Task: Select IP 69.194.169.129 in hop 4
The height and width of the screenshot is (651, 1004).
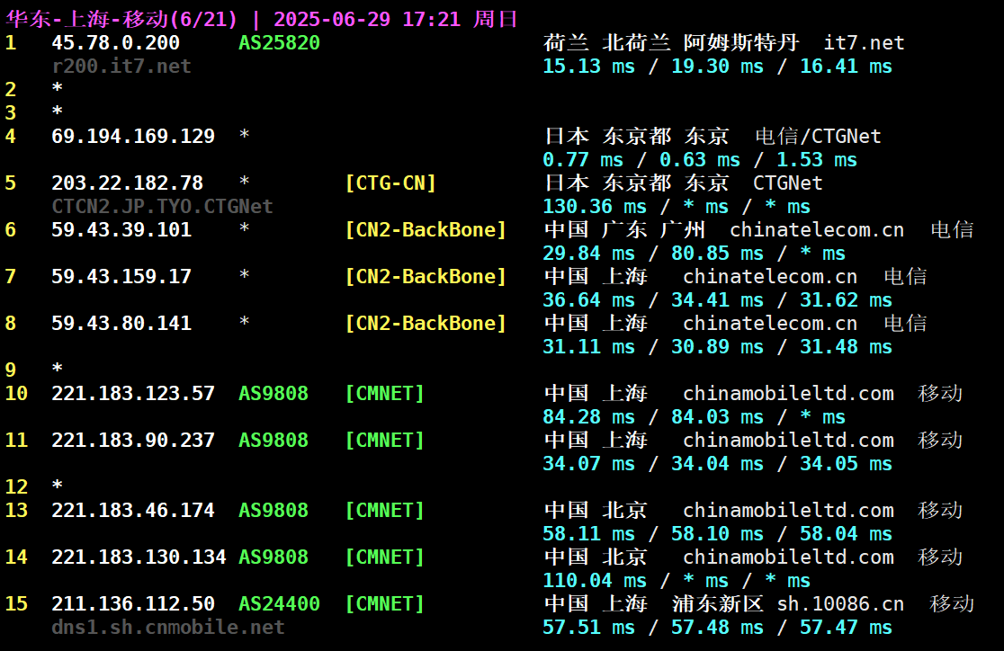Action: [133, 137]
